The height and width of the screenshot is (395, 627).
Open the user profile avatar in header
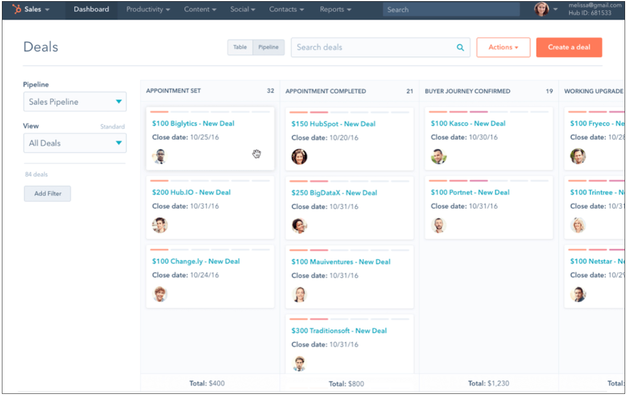541,9
